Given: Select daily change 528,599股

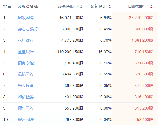Looking at the screenshot, I should click(144, 74).
